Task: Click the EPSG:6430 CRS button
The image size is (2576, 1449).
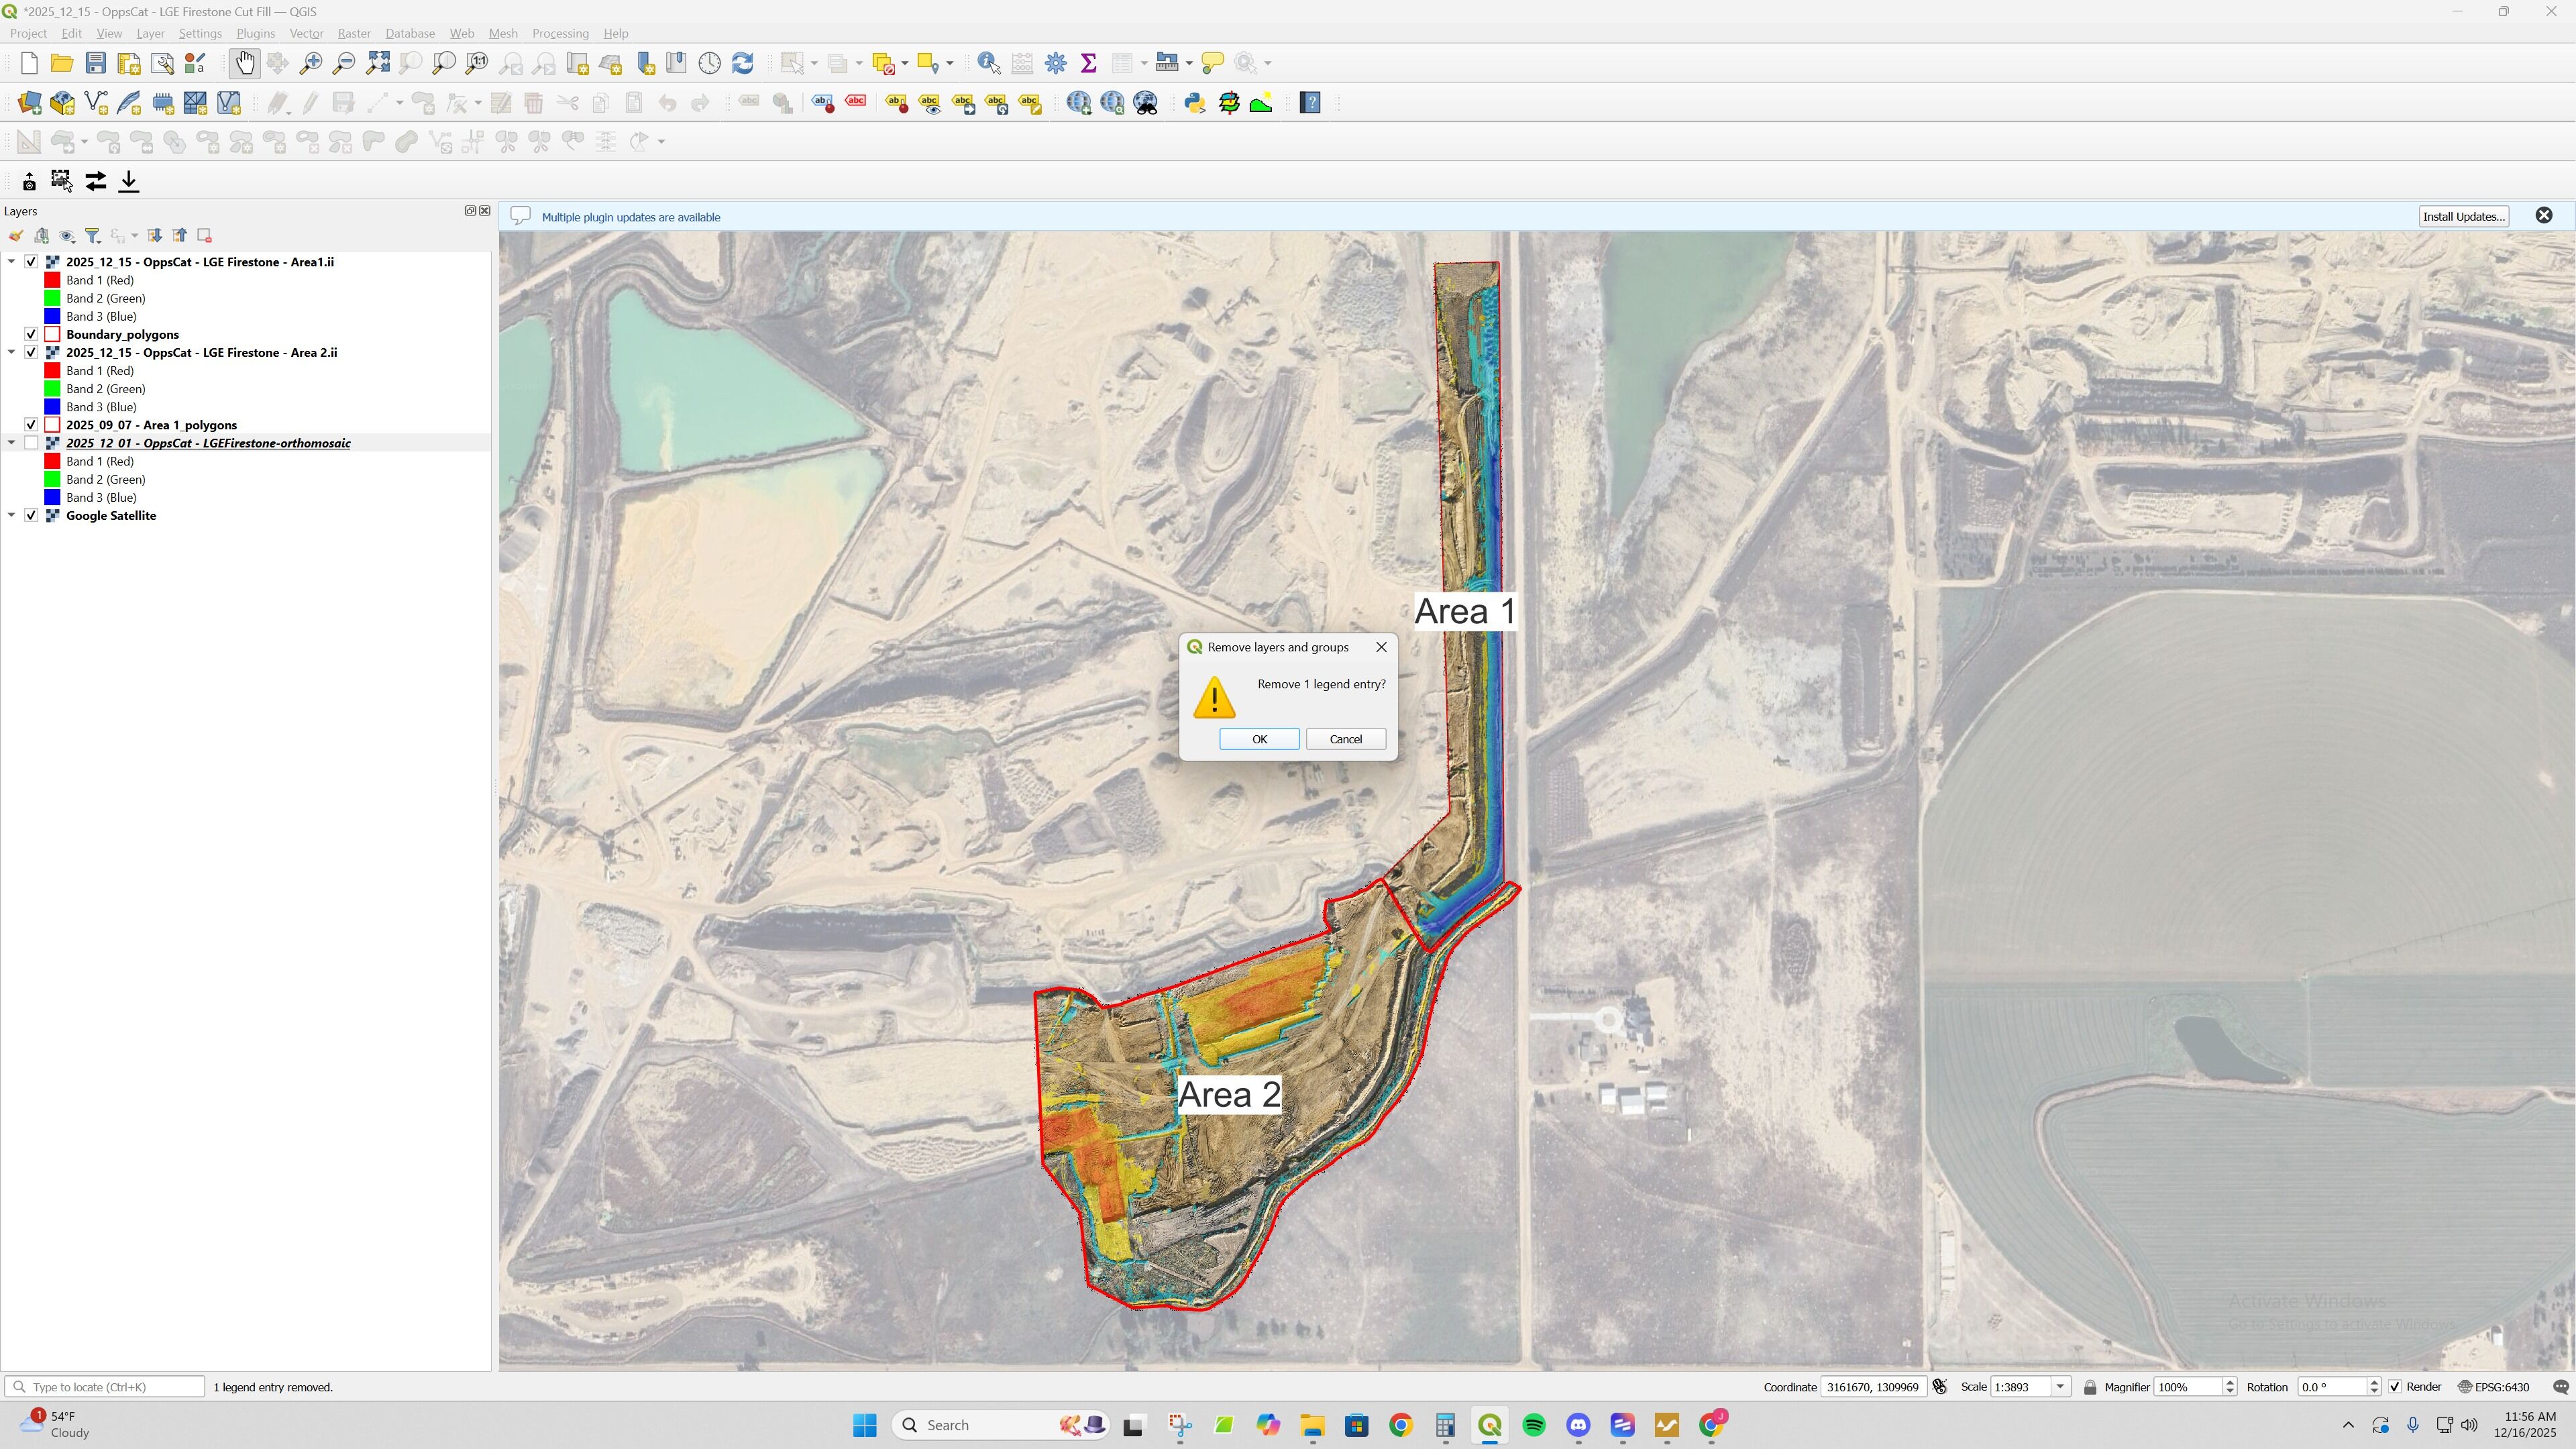Action: click(x=2494, y=1387)
